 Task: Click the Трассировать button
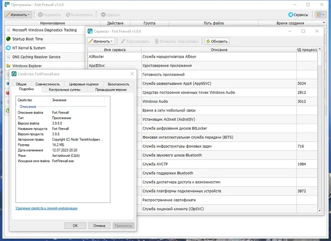coord(135,41)
